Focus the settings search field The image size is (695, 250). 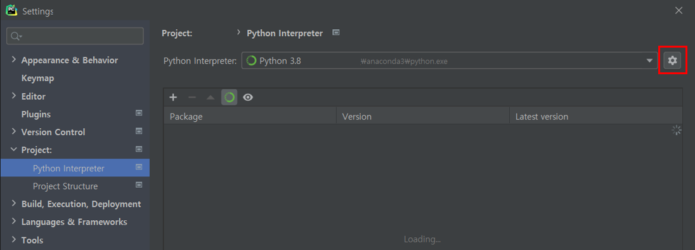(x=75, y=36)
